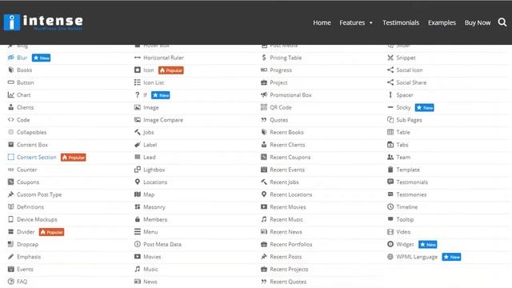Open the Video link
512x288 pixels.
coord(403,232)
